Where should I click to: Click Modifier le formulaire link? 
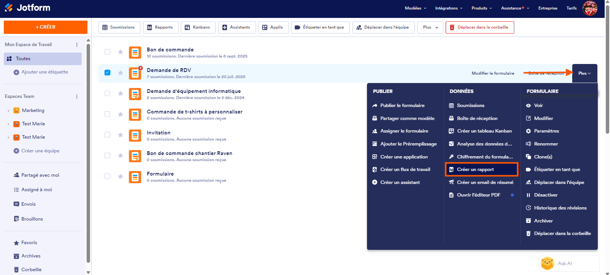pyautogui.click(x=493, y=73)
